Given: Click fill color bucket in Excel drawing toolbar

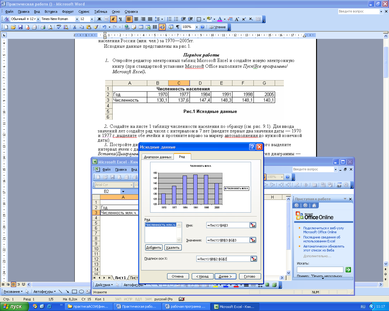Looking at the screenshot, I should pyautogui.click(x=215, y=285).
